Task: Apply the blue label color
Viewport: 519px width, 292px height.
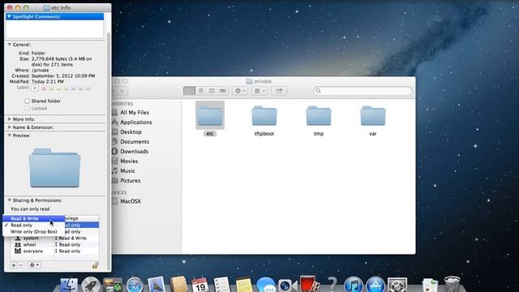Action: tap(73, 88)
